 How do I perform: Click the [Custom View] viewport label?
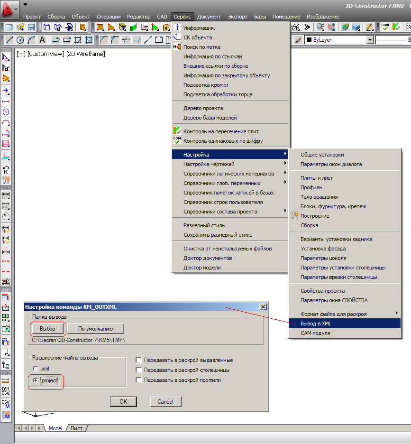[46, 54]
